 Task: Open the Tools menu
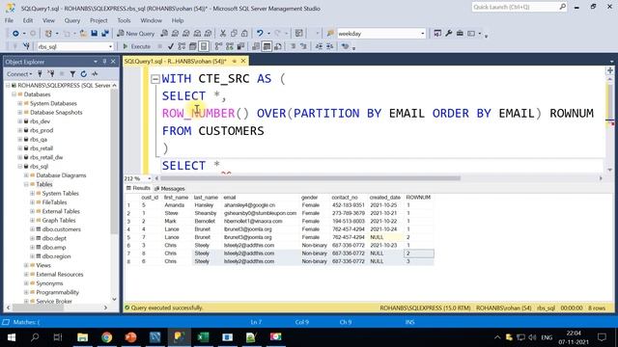124,20
